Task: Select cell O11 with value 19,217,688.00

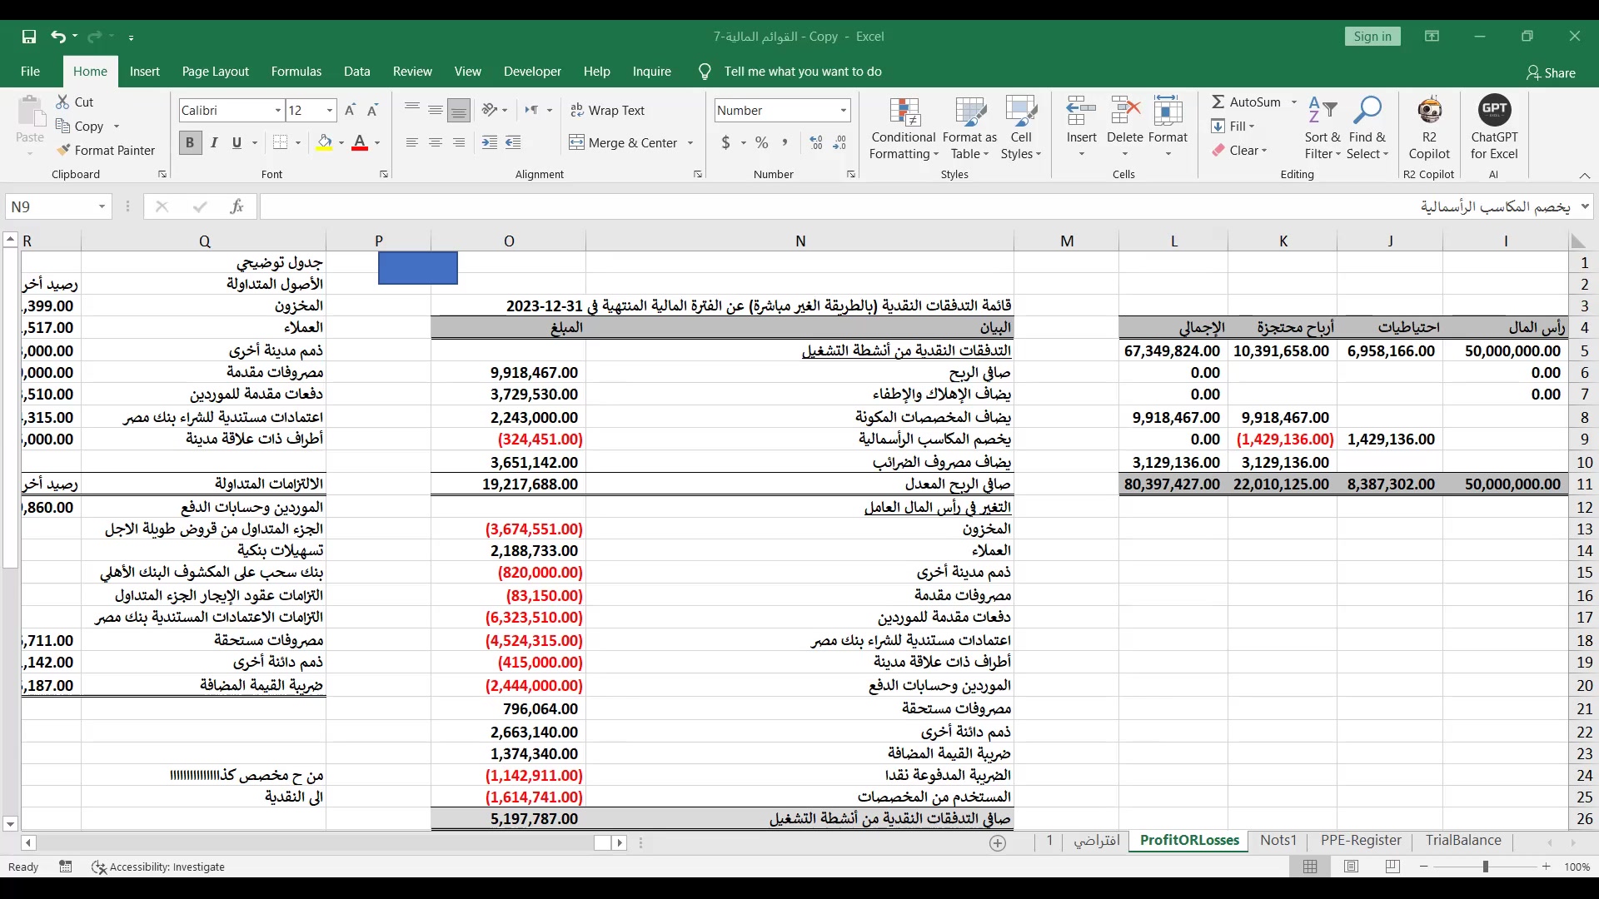Action: point(508,484)
